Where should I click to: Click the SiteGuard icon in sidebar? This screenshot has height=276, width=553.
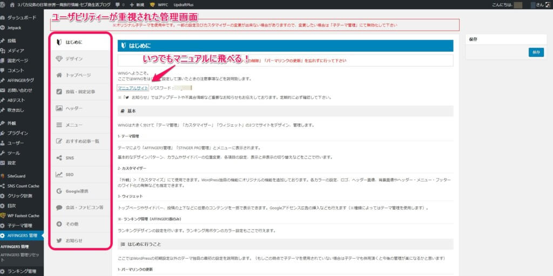click(x=3, y=176)
